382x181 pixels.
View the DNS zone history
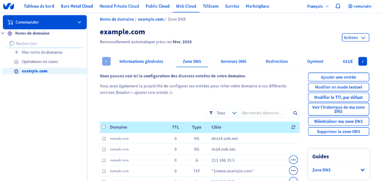coord(339,109)
